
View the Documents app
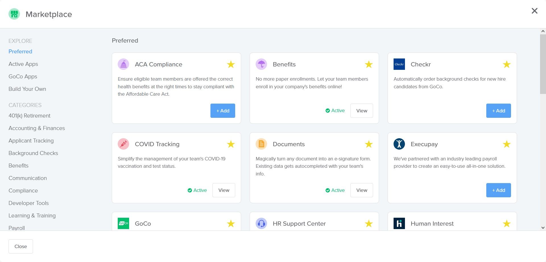362,190
